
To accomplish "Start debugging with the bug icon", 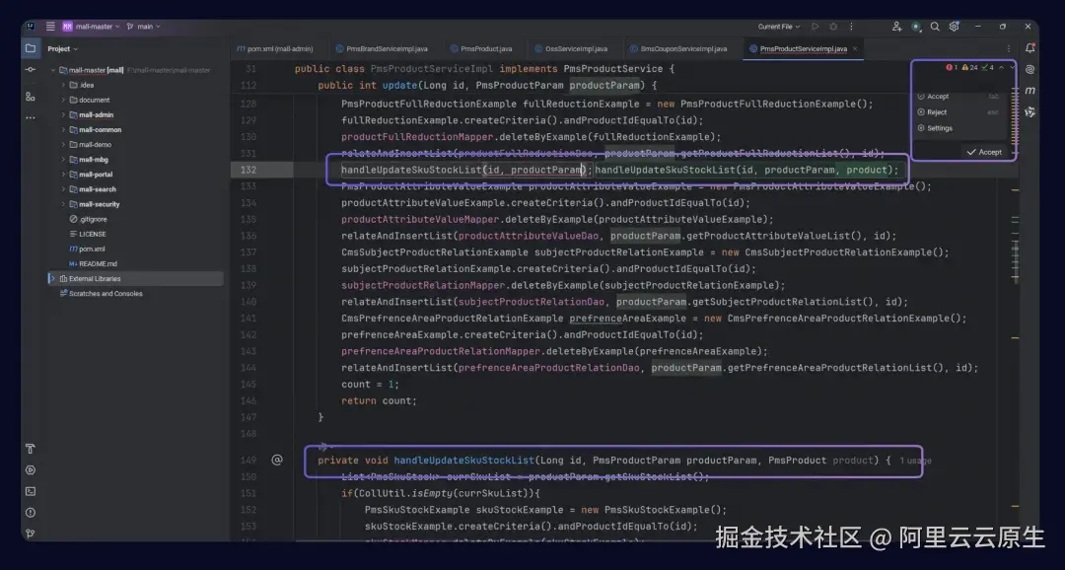I will click(x=833, y=27).
